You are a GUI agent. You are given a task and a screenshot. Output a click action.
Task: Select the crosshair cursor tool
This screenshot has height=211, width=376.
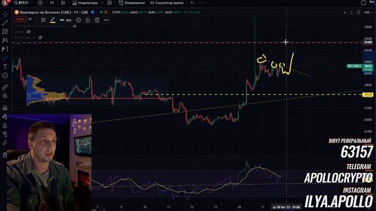click(x=5, y=15)
